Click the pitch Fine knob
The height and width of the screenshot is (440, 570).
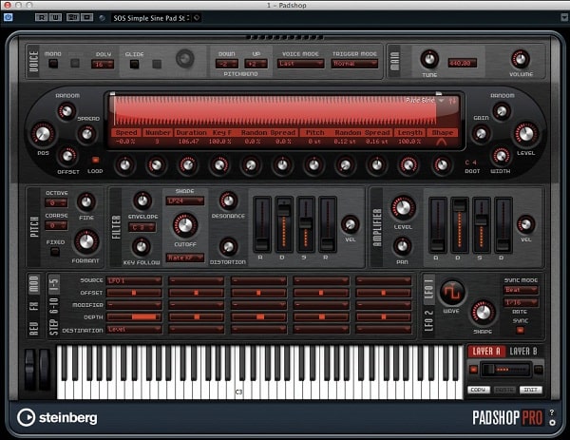(x=86, y=201)
